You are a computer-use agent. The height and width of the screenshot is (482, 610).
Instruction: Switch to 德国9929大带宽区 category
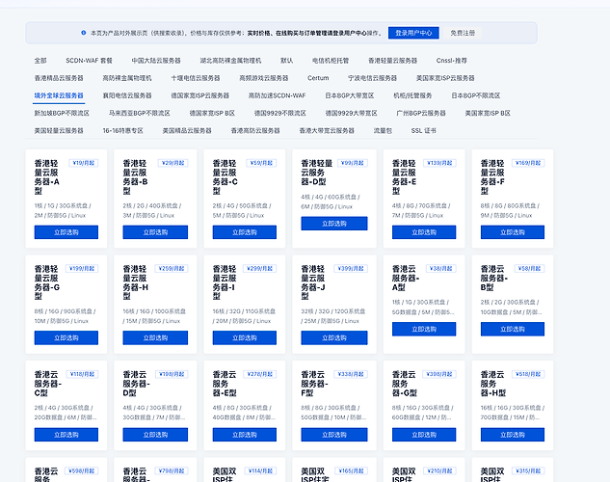pyautogui.click(x=352, y=113)
